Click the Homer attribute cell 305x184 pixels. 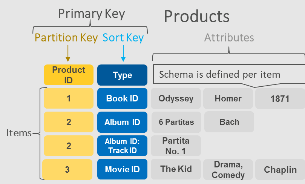[x=228, y=98]
